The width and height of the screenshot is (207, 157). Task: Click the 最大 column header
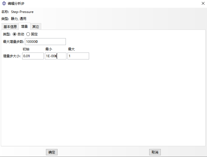tap(71, 49)
